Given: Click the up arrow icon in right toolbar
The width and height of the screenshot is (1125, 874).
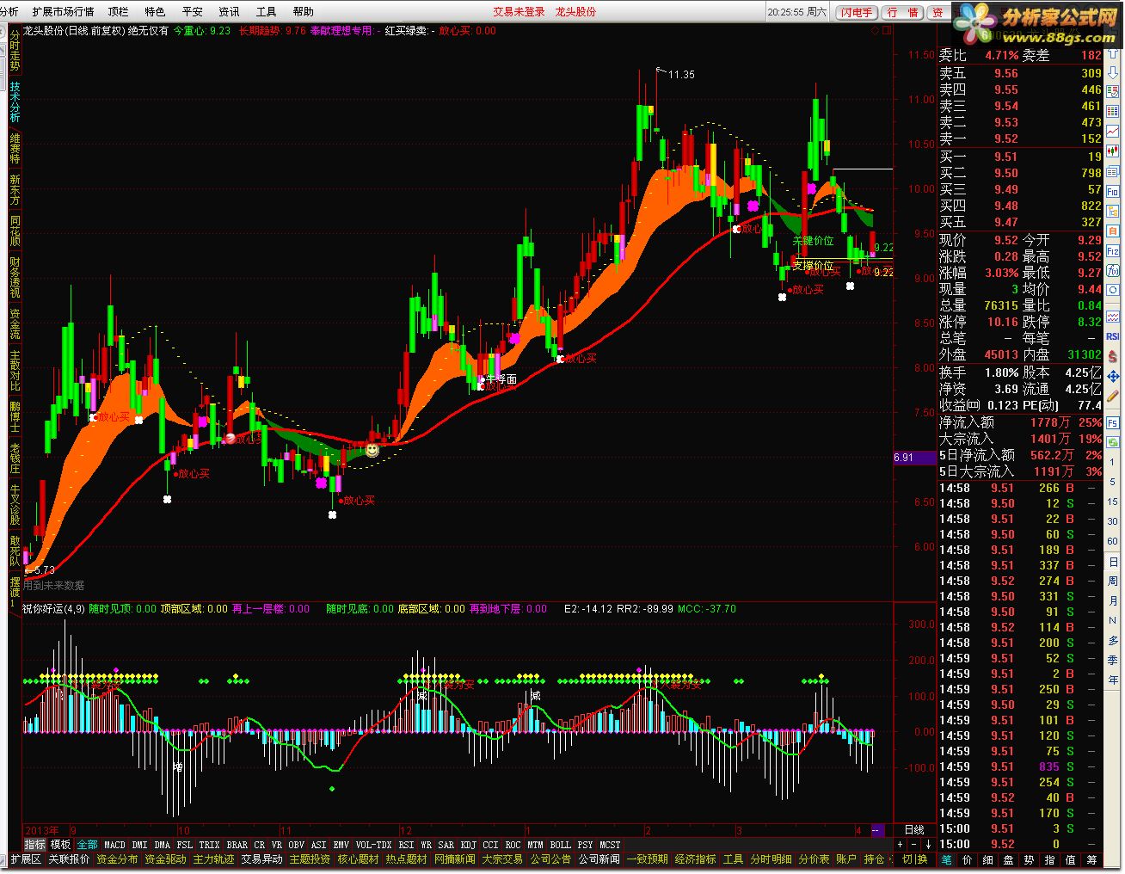Looking at the screenshot, I should coord(1112,53).
